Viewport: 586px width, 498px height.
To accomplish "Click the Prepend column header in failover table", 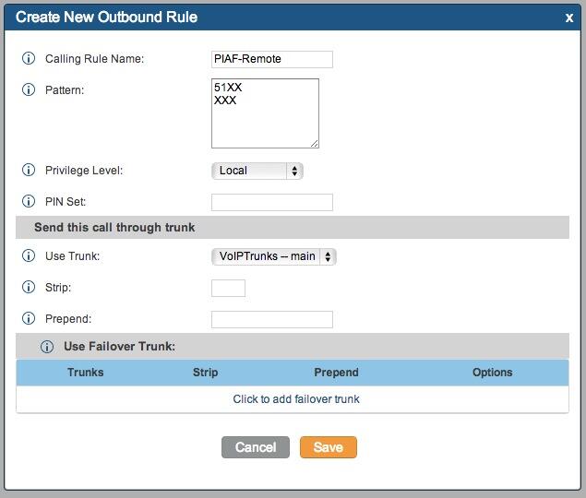I will 336,373.
